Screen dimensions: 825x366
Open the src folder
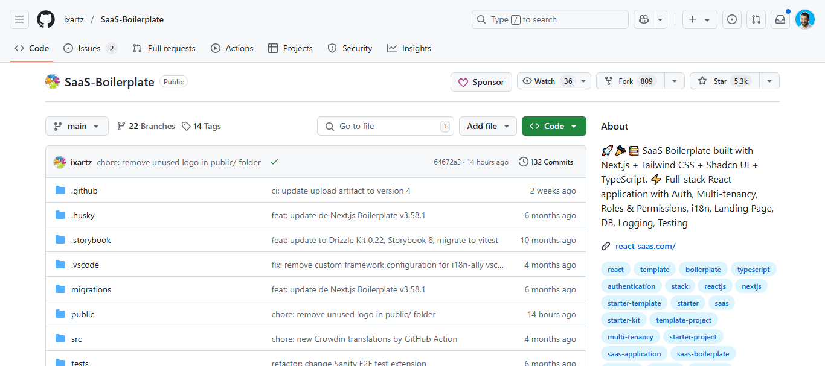click(x=77, y=339)
